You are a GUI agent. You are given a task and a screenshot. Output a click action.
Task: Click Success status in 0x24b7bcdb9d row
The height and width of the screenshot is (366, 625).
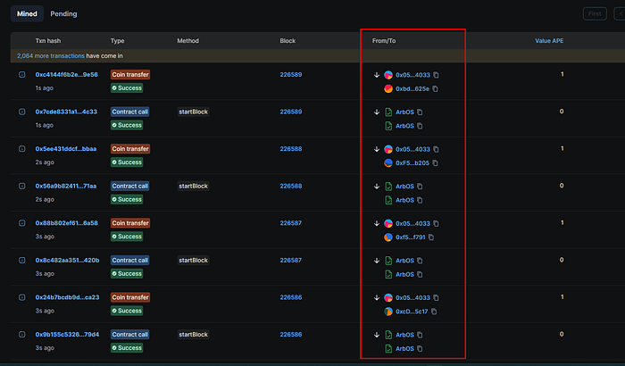(127, 311)
